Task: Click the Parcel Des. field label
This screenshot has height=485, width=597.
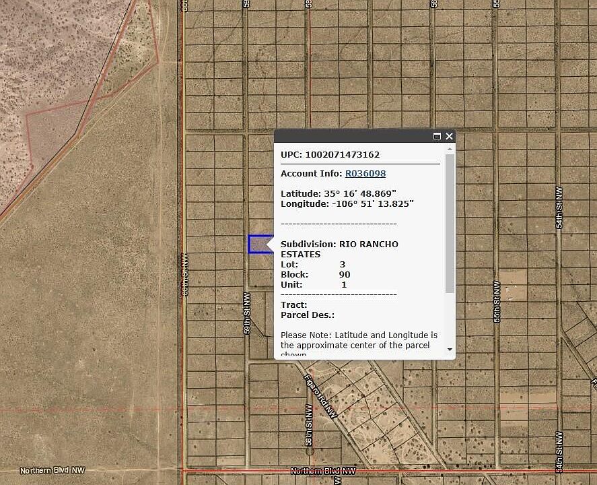Action: [x=308, y=315]
